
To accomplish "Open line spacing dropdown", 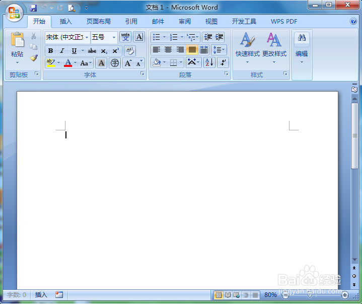I will (x=219, y=50).
